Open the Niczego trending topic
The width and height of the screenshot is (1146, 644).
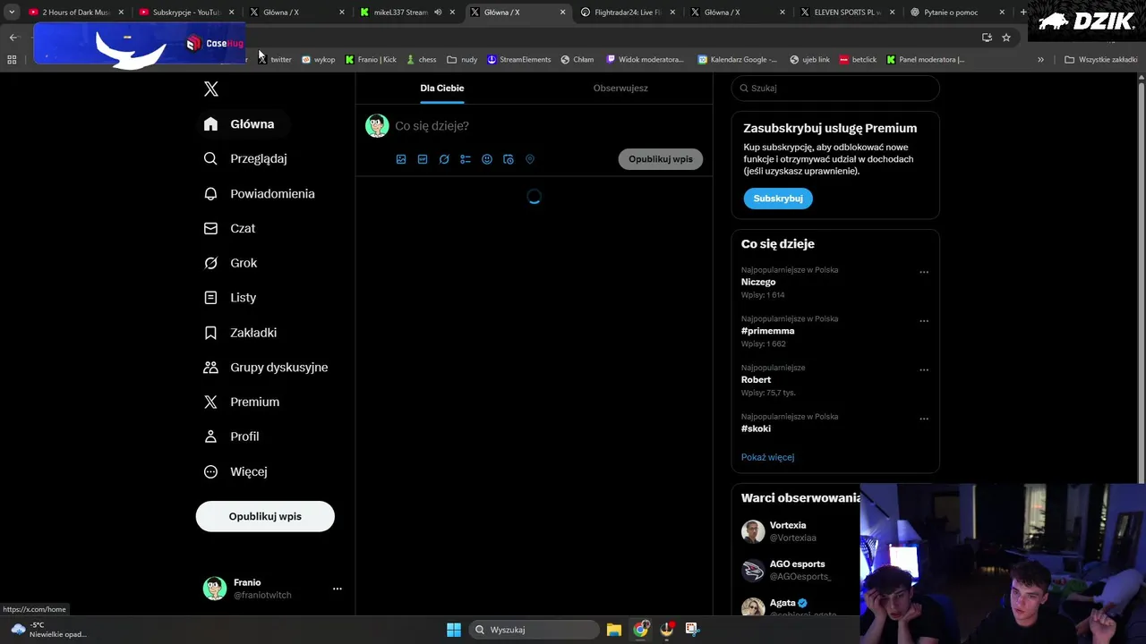[x=758, y=282]
